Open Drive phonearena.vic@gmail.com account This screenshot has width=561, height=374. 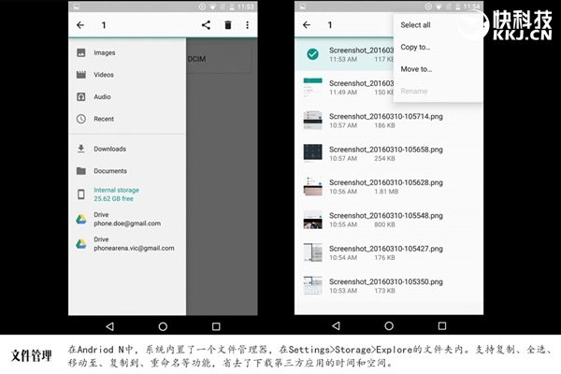click(x=134, y=243)
